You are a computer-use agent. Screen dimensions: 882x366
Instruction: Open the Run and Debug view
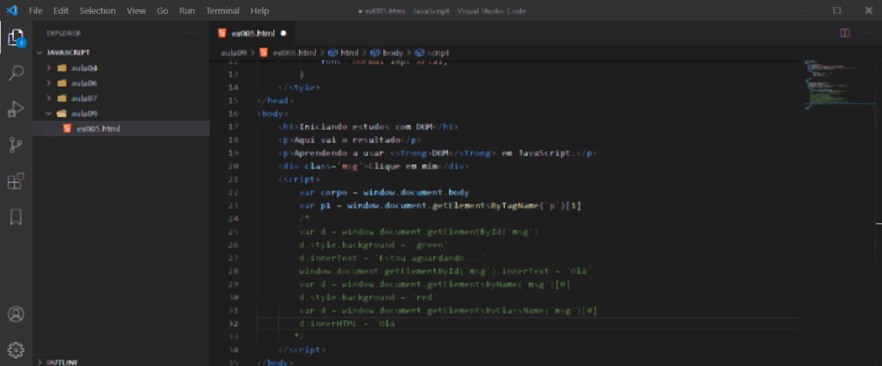[16, 109]
